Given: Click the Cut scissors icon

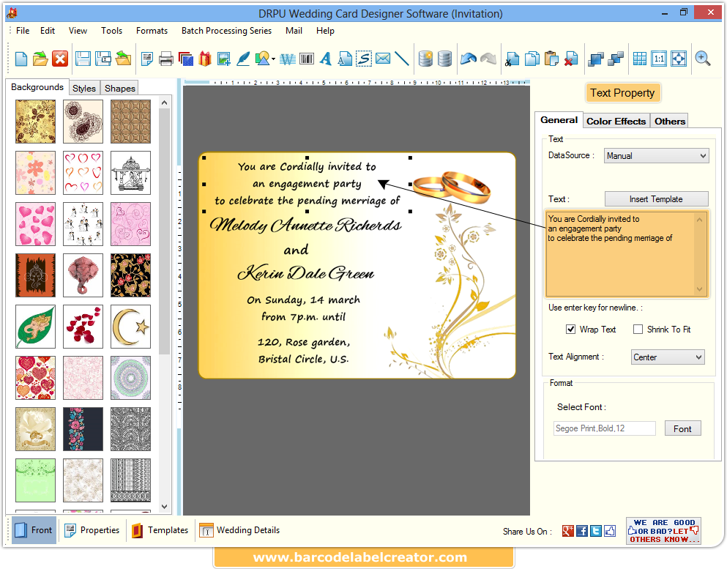Looking at the screenshot, I should tap(512, 59).
